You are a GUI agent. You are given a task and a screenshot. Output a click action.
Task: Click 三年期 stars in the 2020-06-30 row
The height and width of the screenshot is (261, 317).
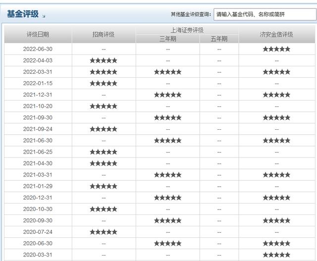pos(168,243)
